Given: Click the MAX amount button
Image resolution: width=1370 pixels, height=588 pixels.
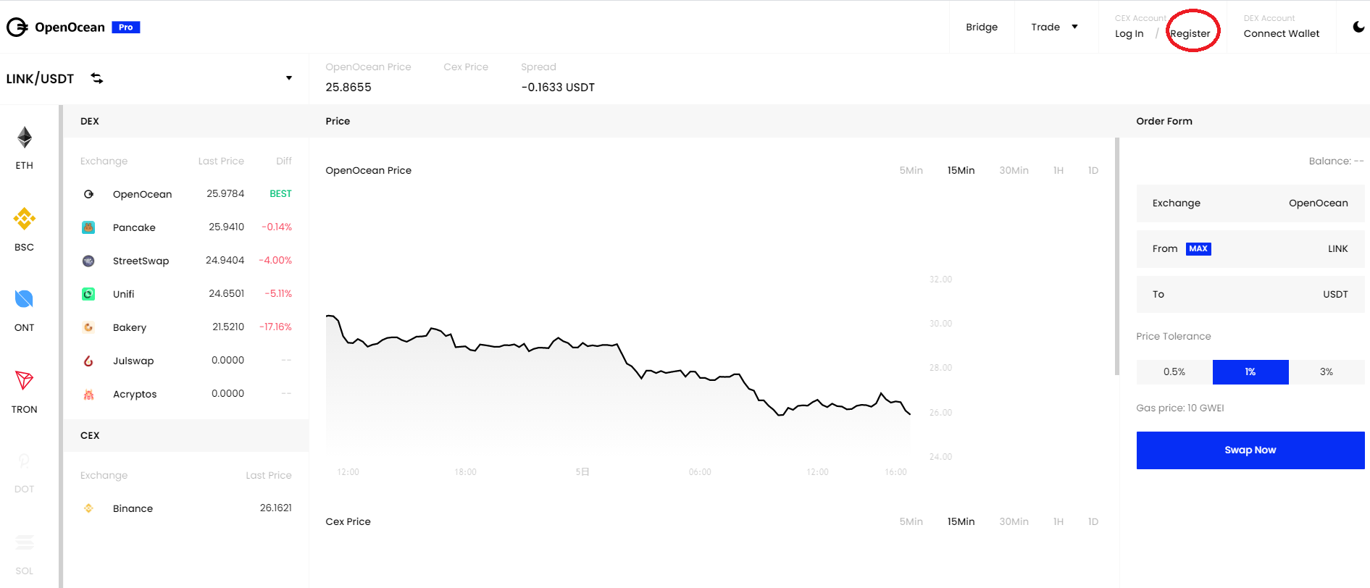Looking at the screenshot, I should 1198,249.
